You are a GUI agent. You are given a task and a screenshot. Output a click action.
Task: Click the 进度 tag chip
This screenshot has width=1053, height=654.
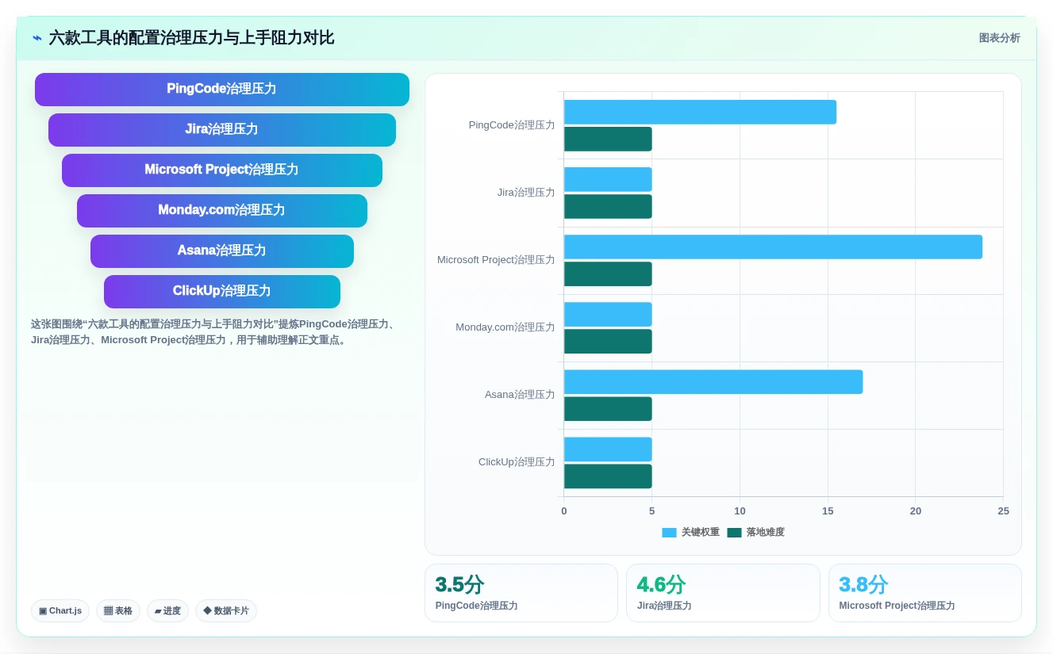(x=167, y=611)
